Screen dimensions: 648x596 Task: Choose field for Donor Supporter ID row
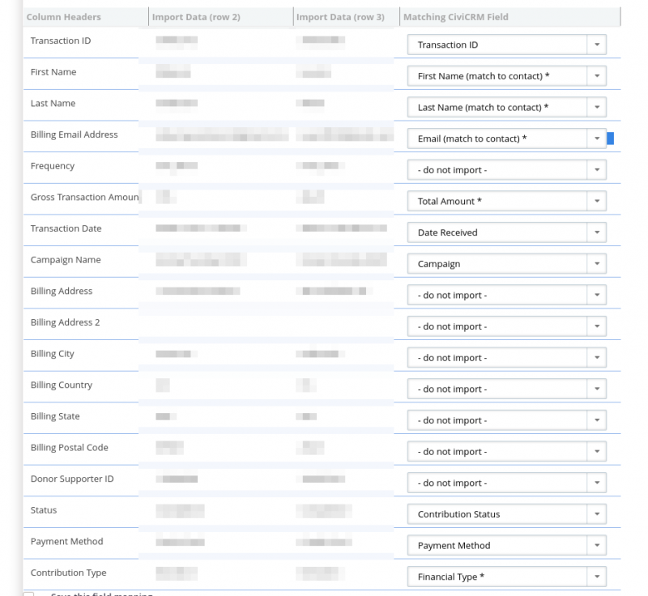point(507,483)
